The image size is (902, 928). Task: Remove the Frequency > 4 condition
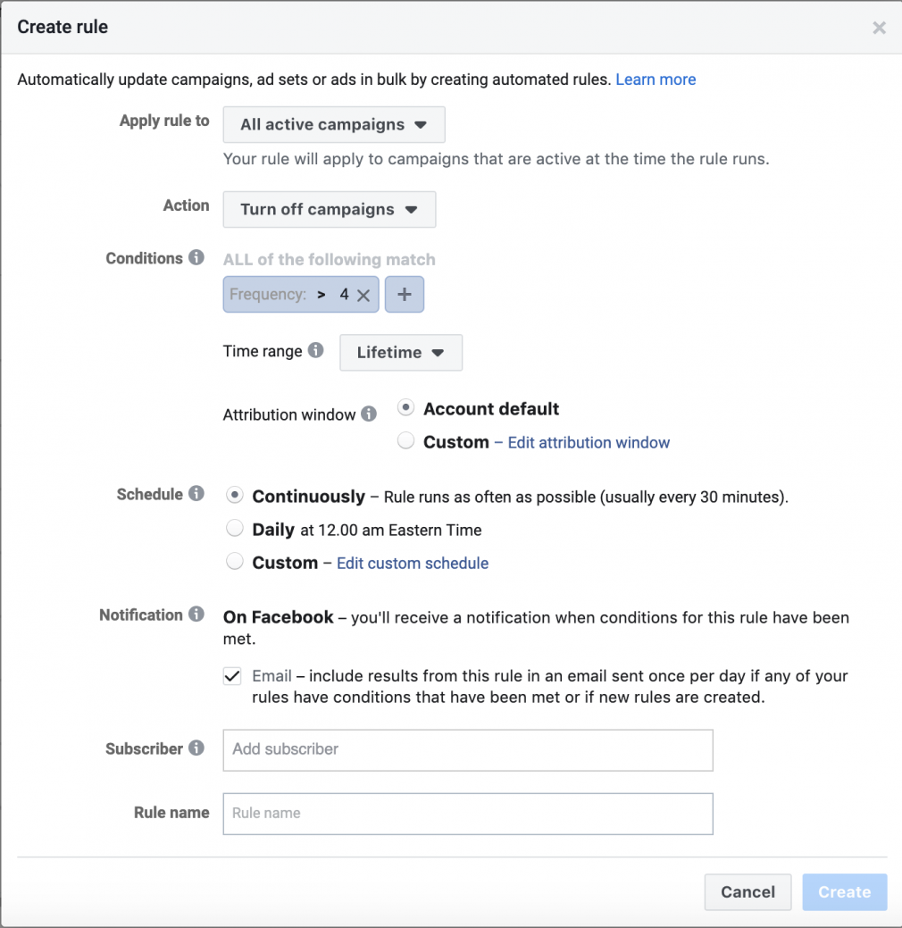363,294
